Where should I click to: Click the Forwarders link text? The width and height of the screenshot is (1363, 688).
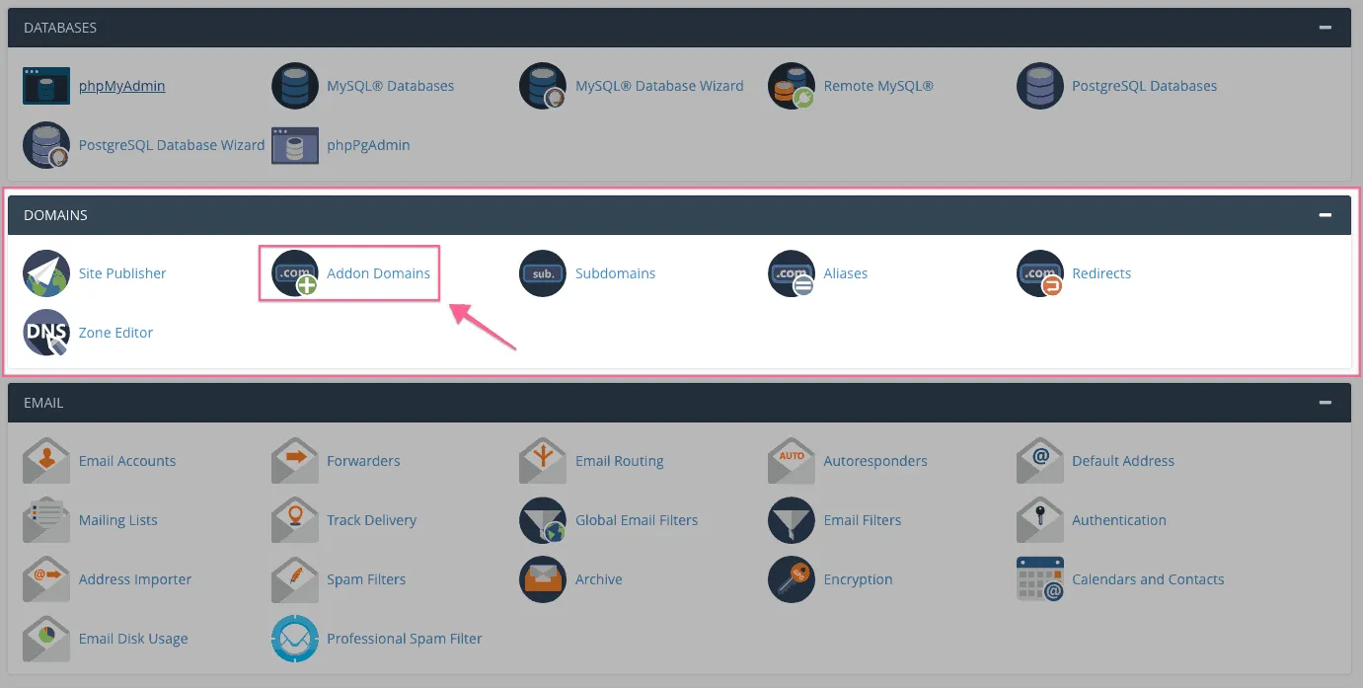coord(364,461)
